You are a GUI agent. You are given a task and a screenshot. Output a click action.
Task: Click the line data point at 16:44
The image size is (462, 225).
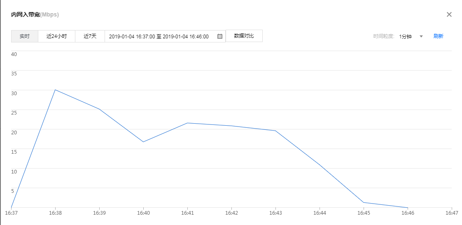coord(320,165)
